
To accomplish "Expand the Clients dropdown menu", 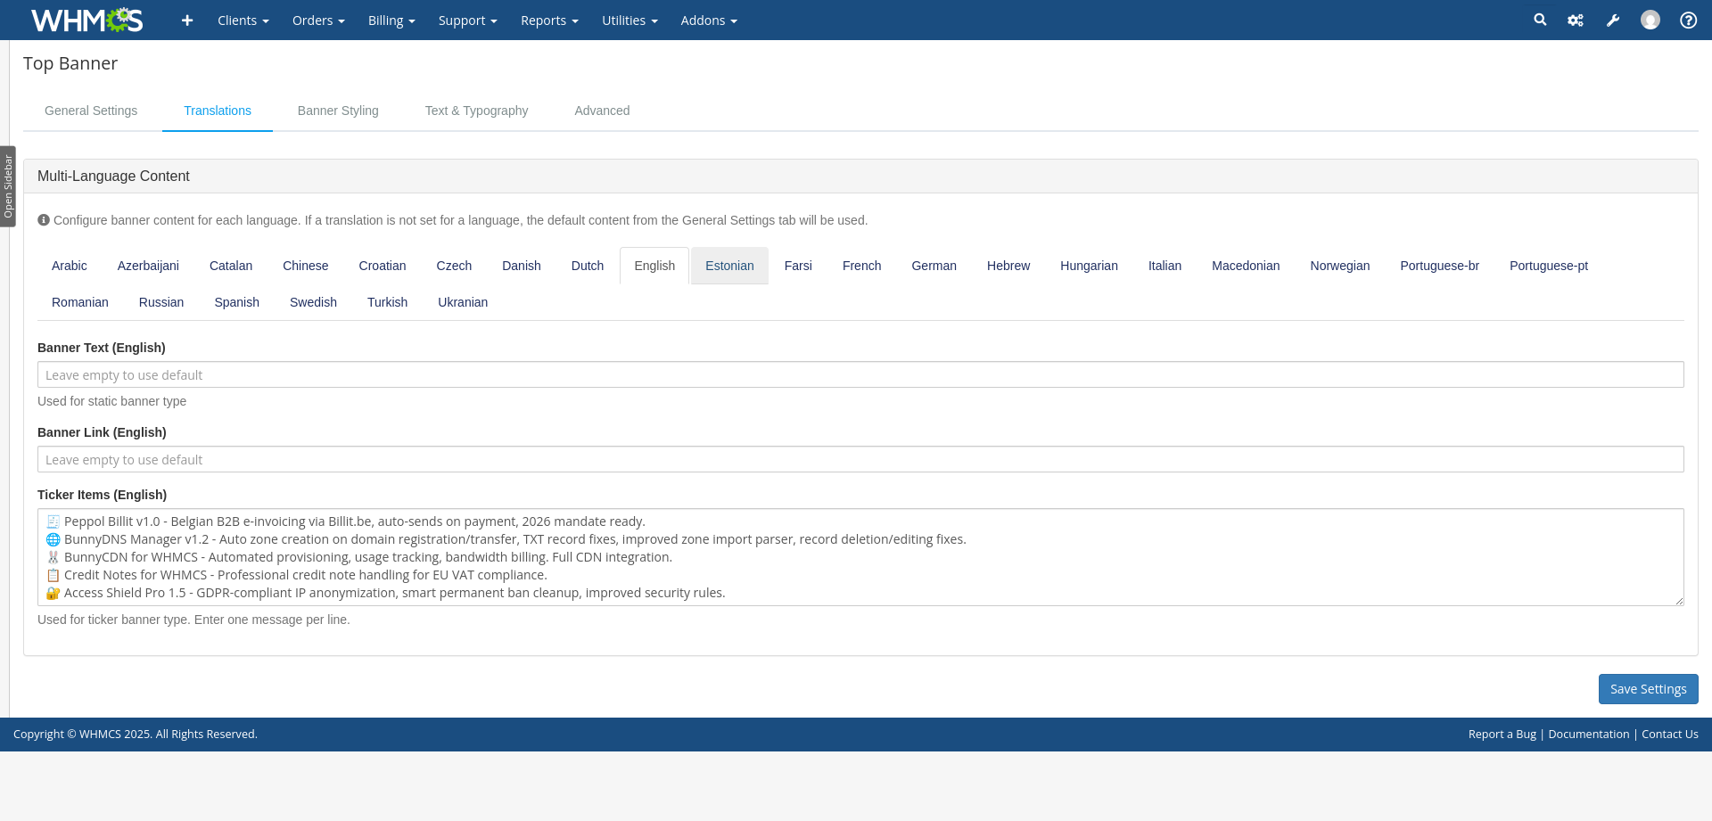I will (243, 21).
